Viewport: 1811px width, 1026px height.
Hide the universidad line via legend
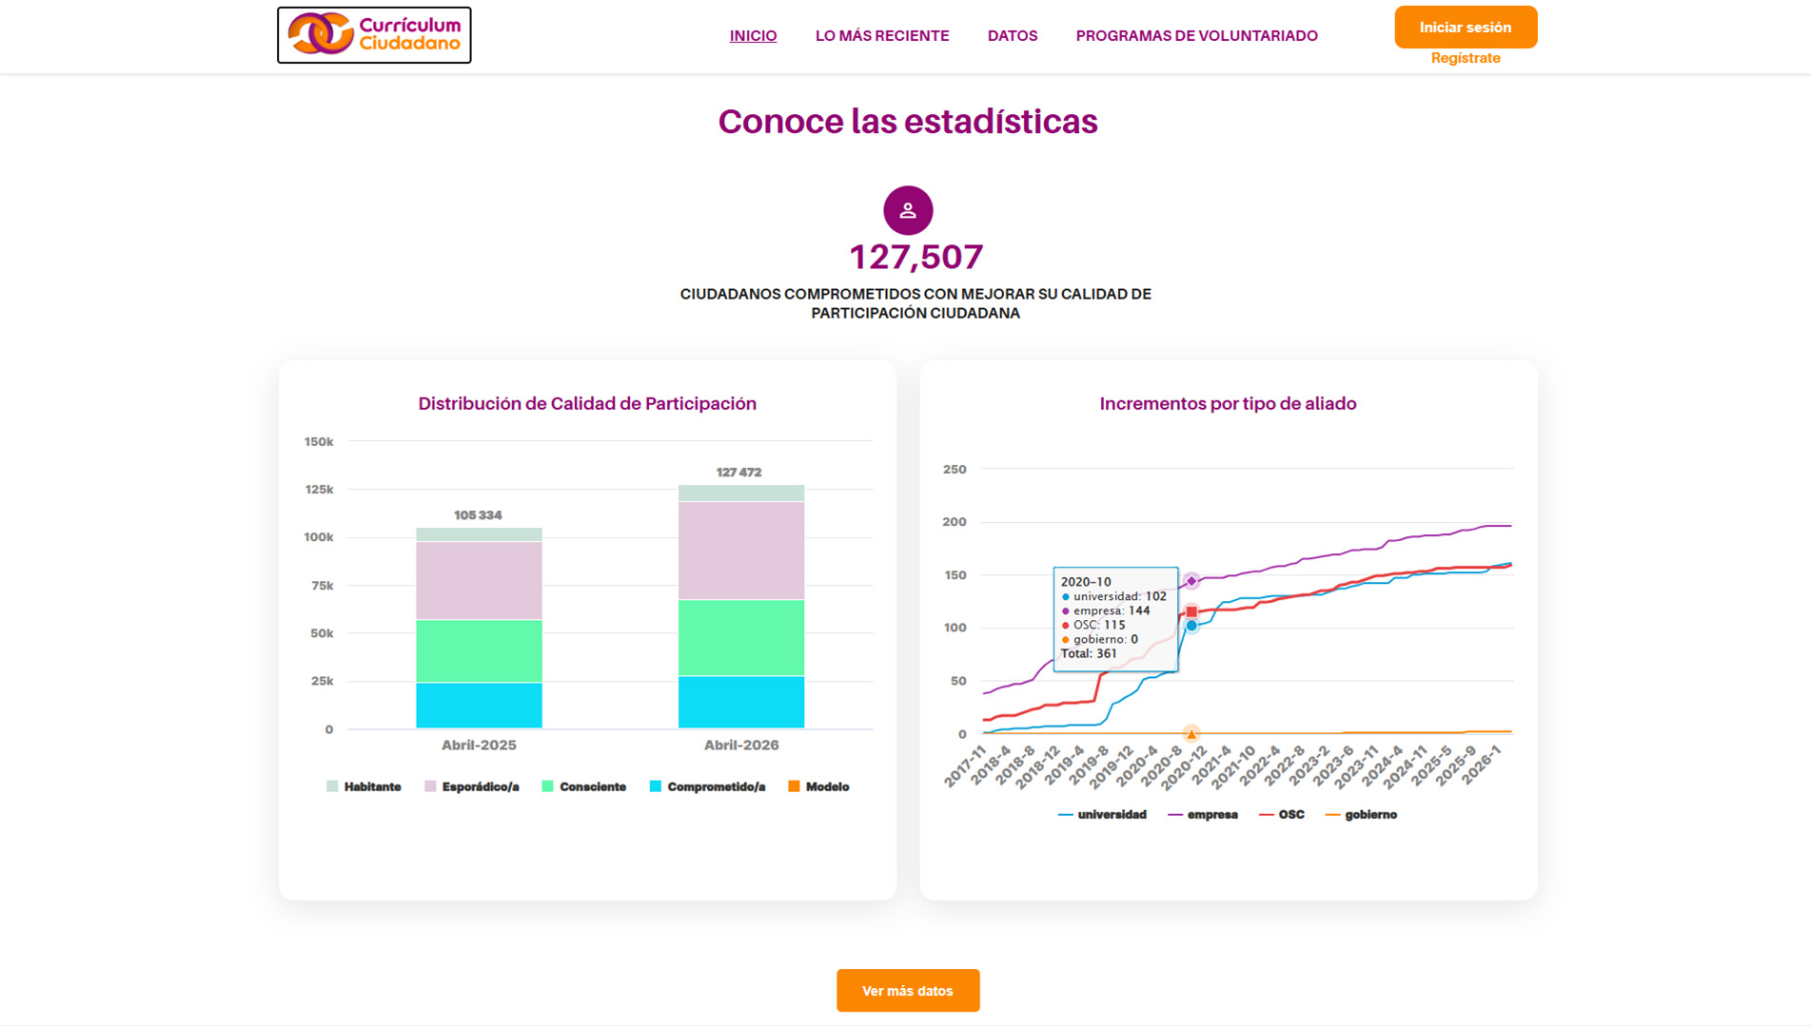coord(1102,815)
